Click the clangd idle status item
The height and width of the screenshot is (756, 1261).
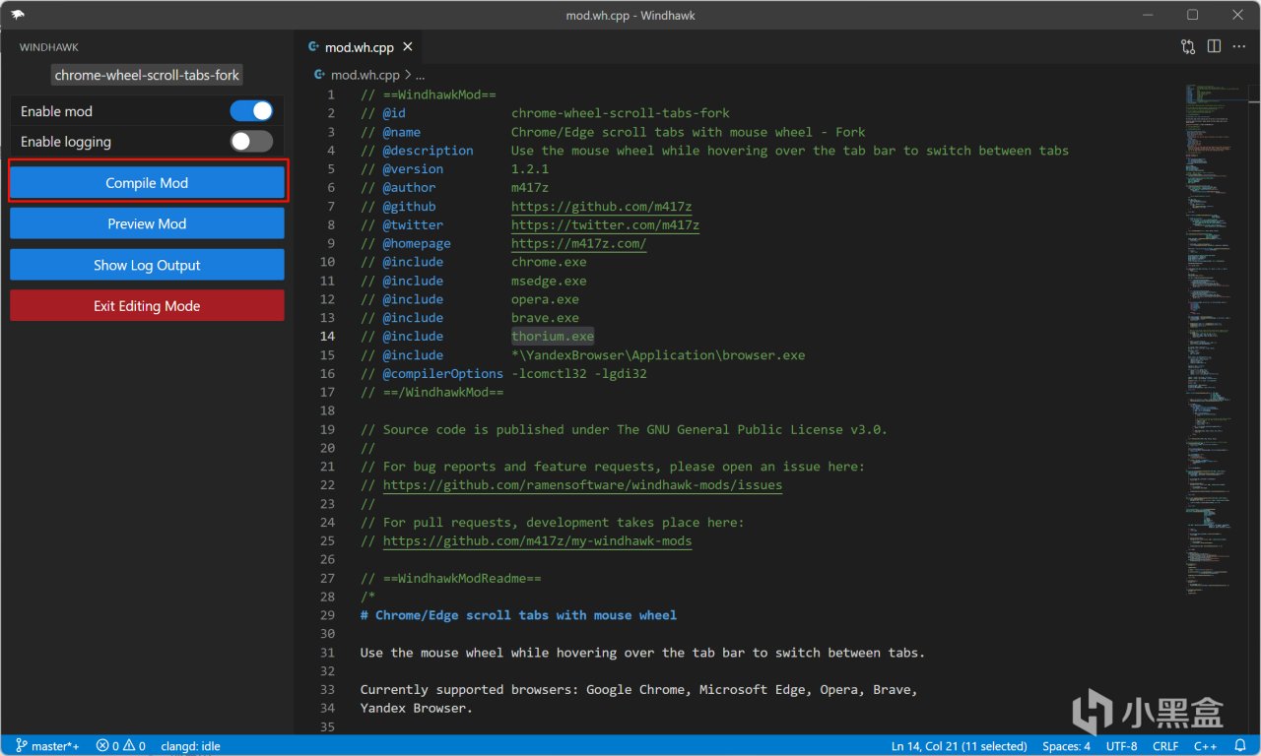tap(190, 746)
